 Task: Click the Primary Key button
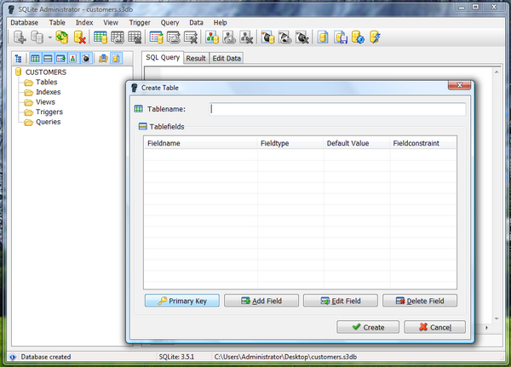pyautogui.click(x=182, y=301)
